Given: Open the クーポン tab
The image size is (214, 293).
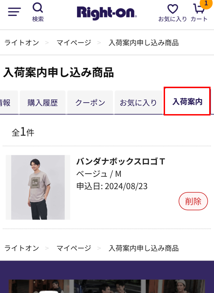Looking at the screenshot, I should 90,102.
